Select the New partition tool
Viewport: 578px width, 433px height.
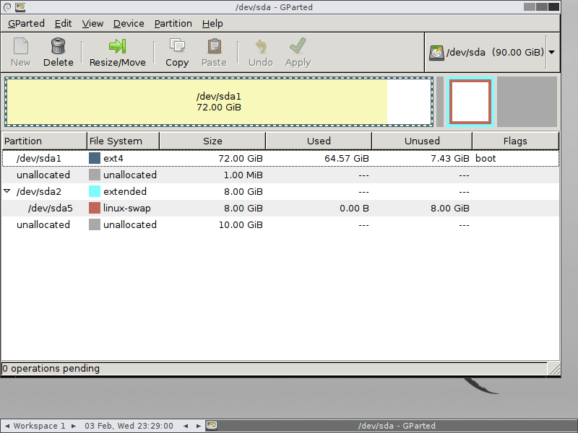pos(20,52)
